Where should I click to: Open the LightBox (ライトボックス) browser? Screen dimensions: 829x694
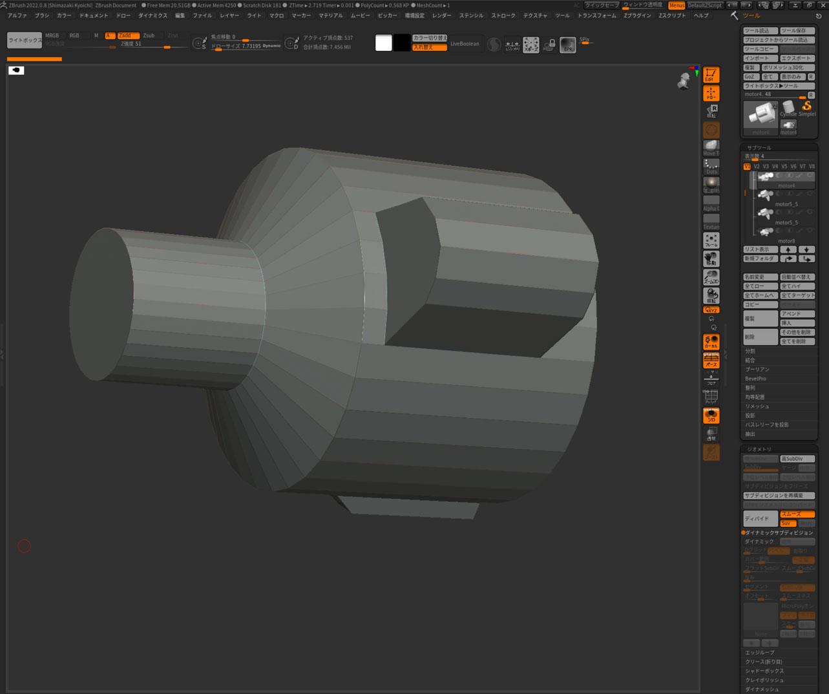click(x=25, y=40)
